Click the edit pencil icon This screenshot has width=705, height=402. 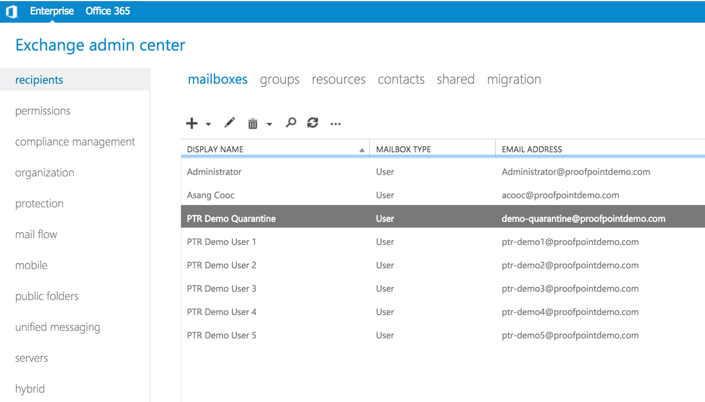click(x=230, y=123)
